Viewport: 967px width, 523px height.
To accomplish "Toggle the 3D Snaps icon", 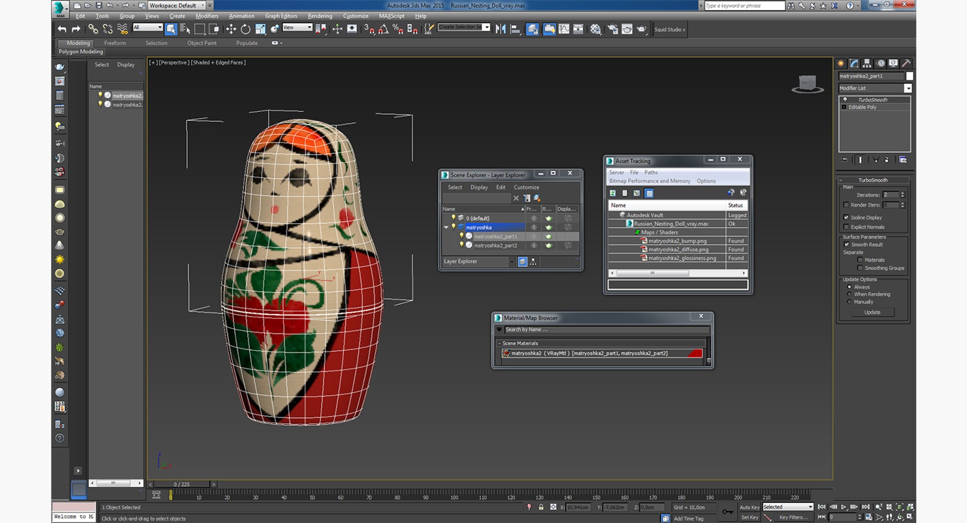I will click(369, 29).
